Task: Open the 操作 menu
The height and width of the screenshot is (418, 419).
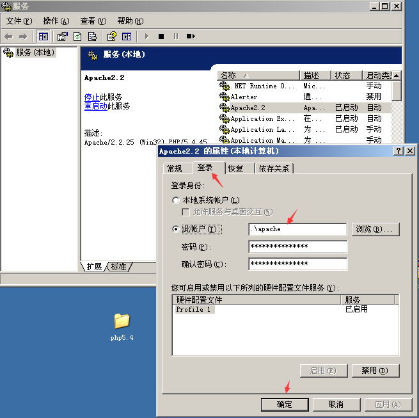Action: tap(56, 21)
